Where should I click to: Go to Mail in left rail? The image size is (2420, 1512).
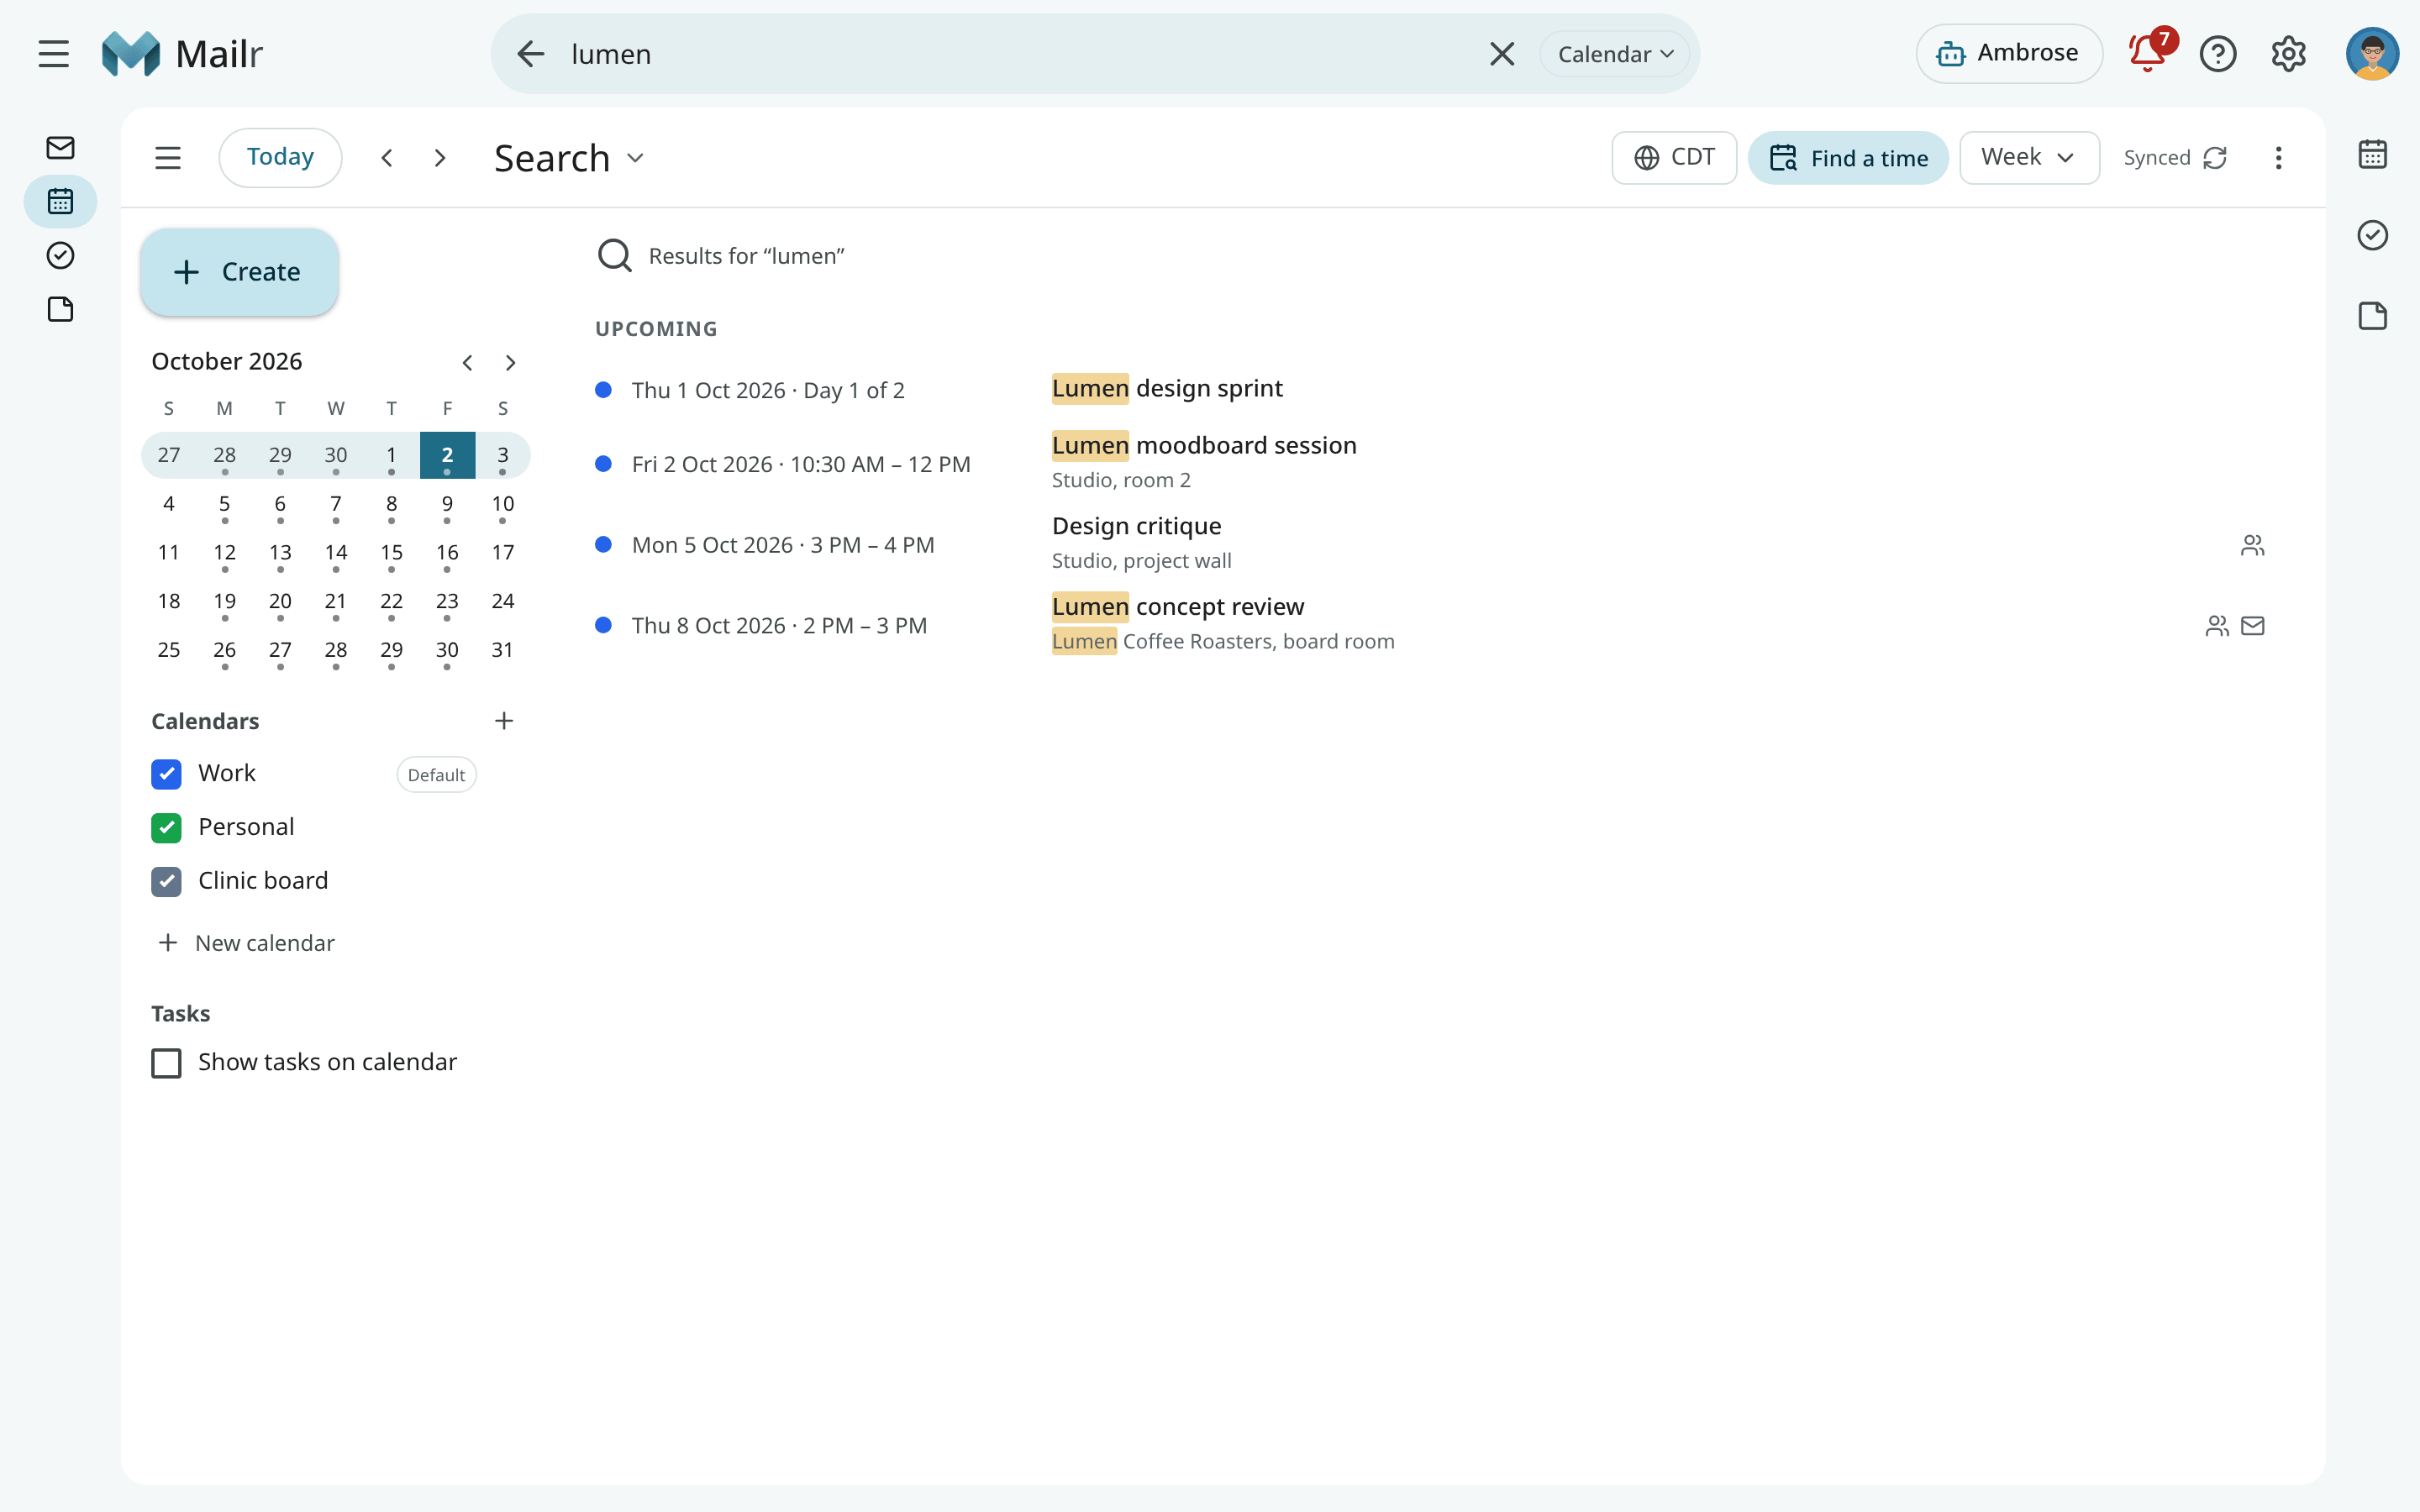tap(61, 148)
